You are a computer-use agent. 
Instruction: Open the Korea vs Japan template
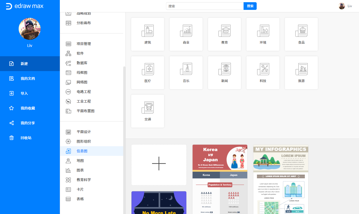pos(220,179)
